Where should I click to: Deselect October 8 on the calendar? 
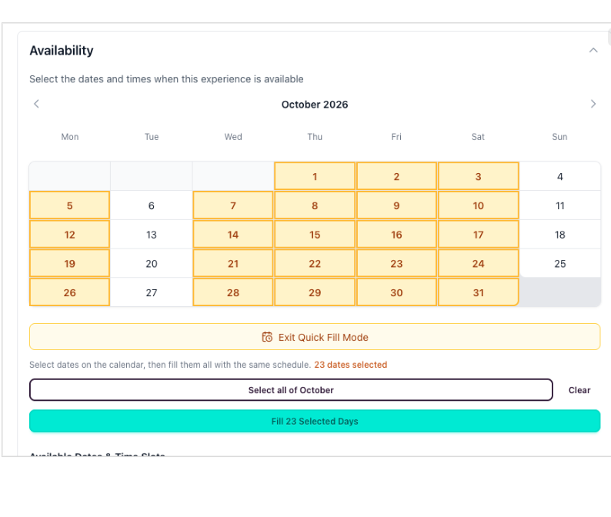pyautogui.click(x=315, y=205)
